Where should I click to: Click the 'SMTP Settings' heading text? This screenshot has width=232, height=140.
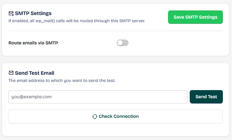point(33,13)
